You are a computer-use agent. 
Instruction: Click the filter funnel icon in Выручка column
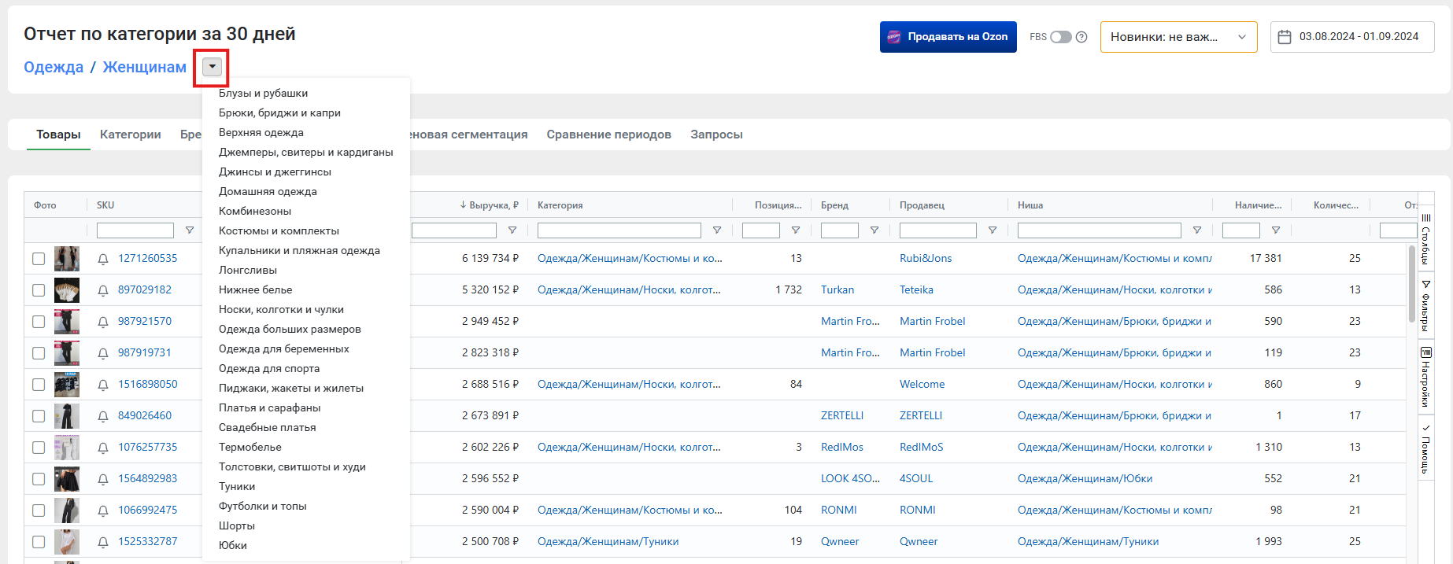pyautogui.click(x=512, y=230)
